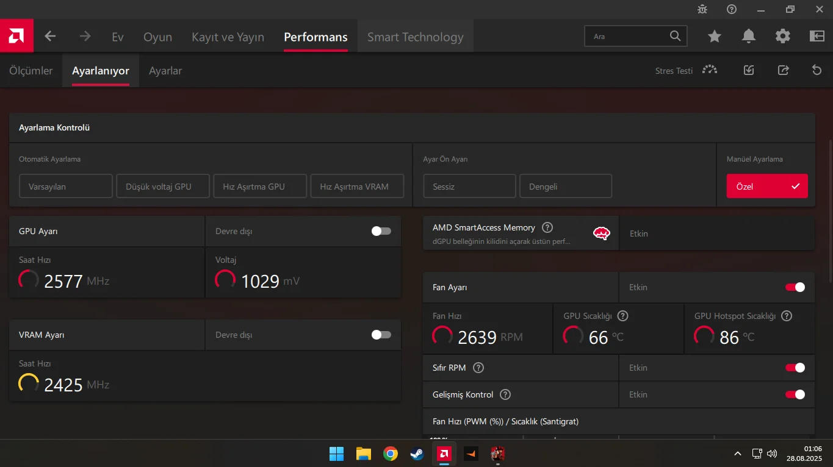833x467 pixels.
Task: Click the fan speed value 2639 RPM
Action: (x=491, y=337)
